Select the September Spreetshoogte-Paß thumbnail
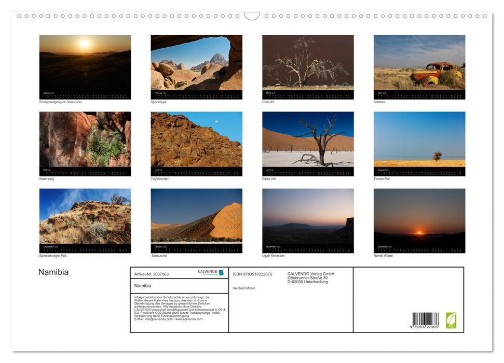The height and width of the screenshot is (363, 504). click(85, 219)
